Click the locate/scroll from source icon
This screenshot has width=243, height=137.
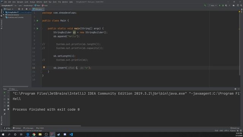(x=19, y=9)
